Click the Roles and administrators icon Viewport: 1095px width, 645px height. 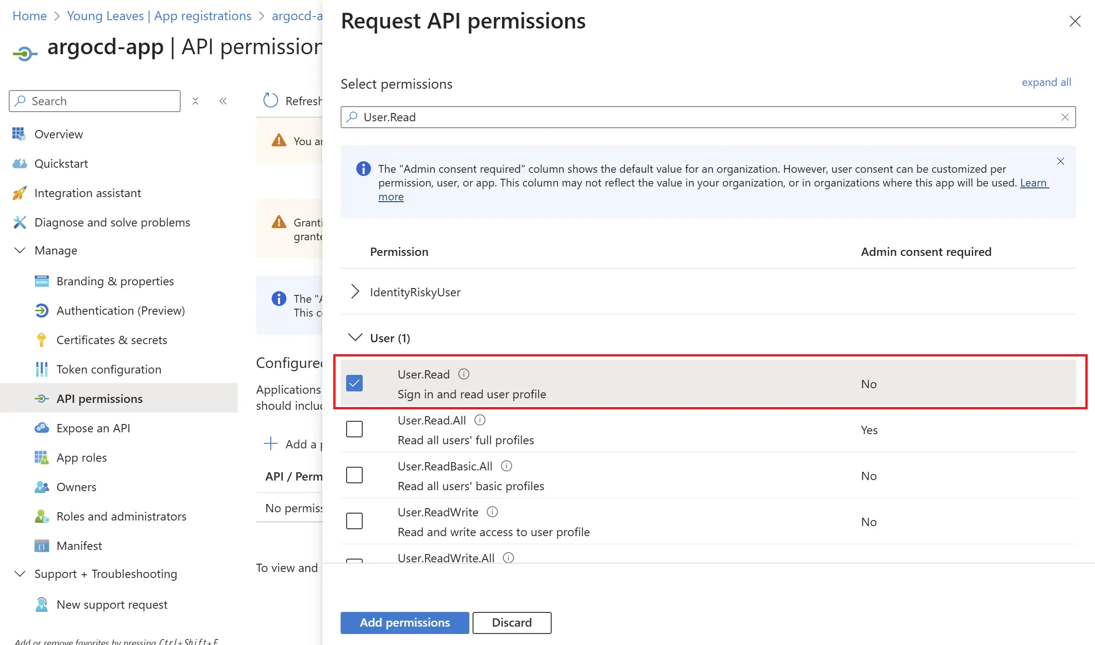point(41,516)
